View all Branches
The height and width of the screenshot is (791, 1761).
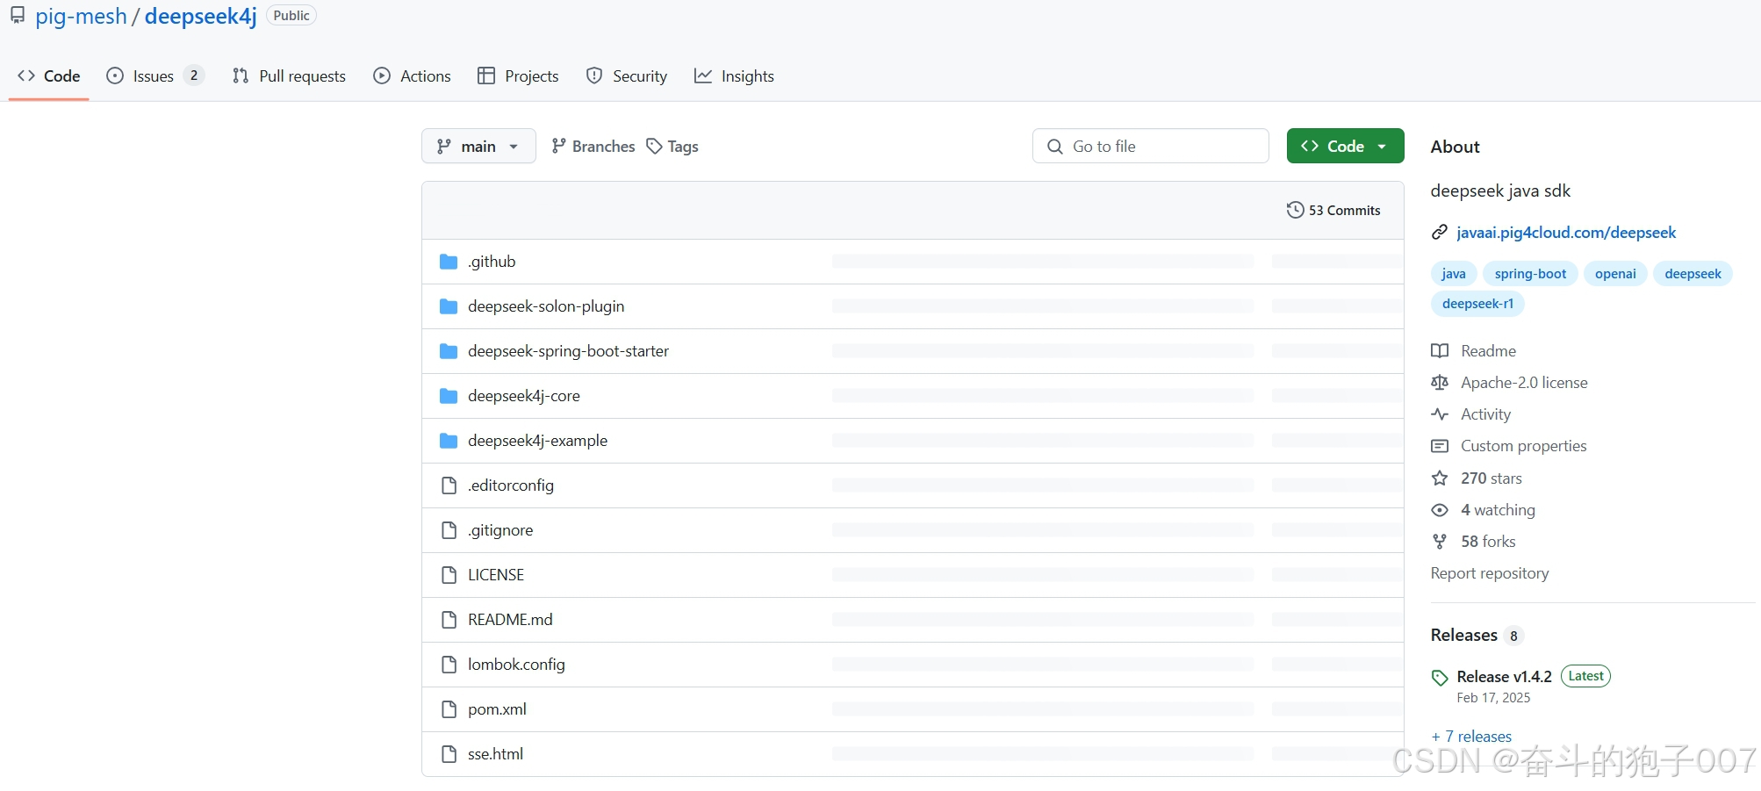click(x=593, y=147)
